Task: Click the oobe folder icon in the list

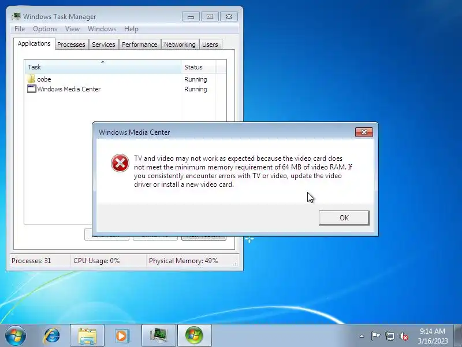Action: point(31,79)
